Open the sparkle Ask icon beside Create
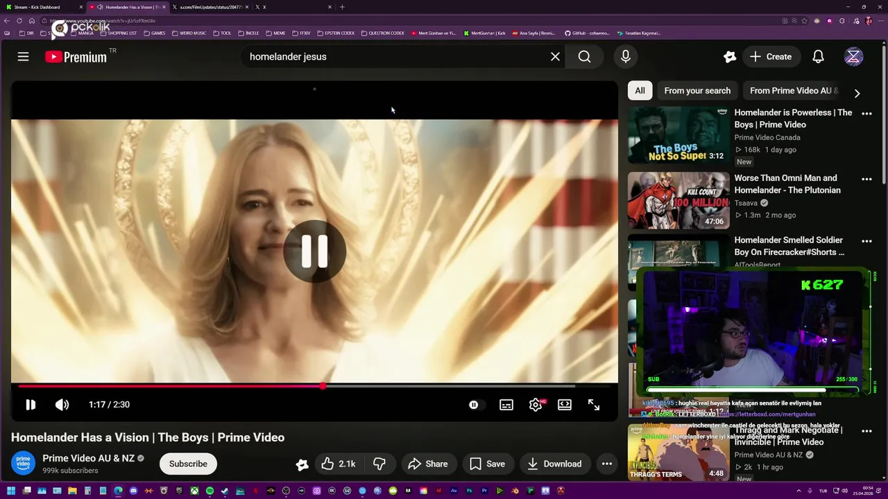This screenshot has height=499, width=888. pyautogui.click(x=729, y=57)
